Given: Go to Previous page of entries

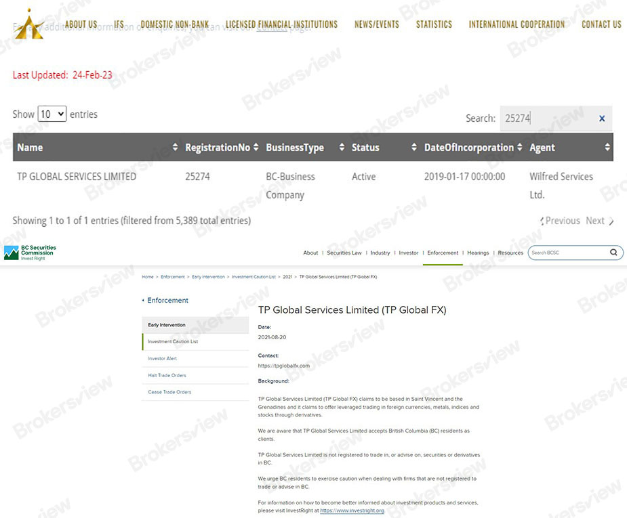Looking at the screenshot, I should coord(560,221).
